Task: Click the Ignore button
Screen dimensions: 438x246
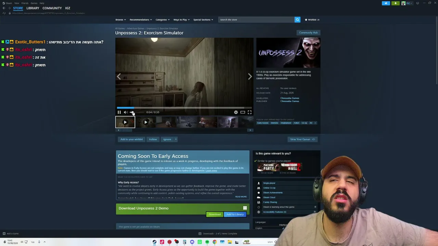Action: tap(167, 139)
